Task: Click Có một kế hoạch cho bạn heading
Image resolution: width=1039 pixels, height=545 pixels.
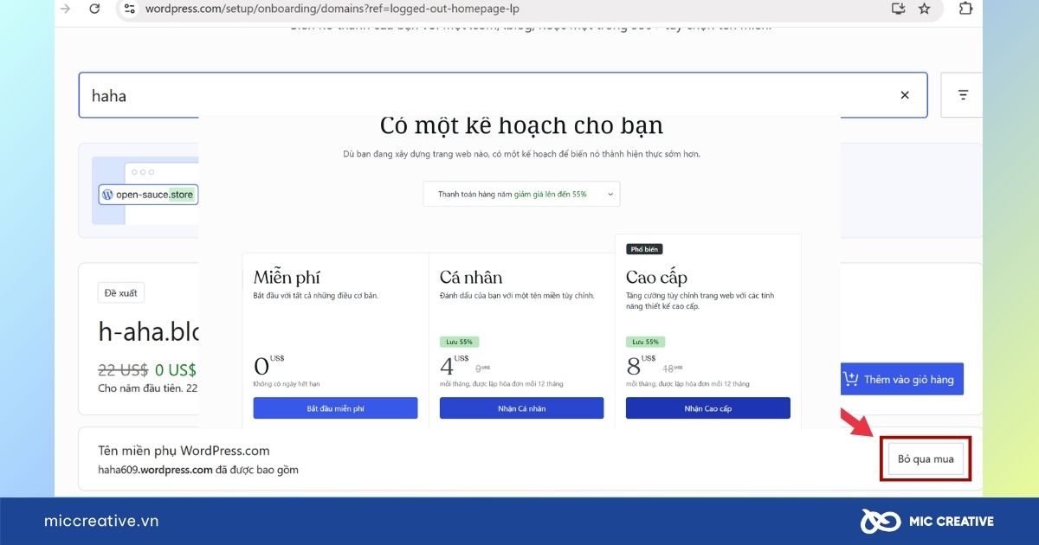Action: 522,126
